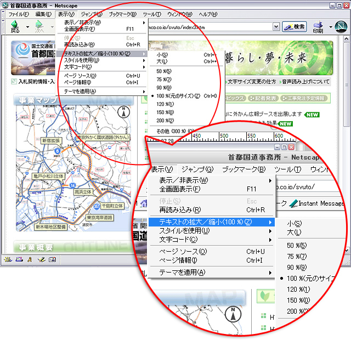Click the home icon in the enlarged inset
The width and height of the screenshot is (351, 340).
144,203
